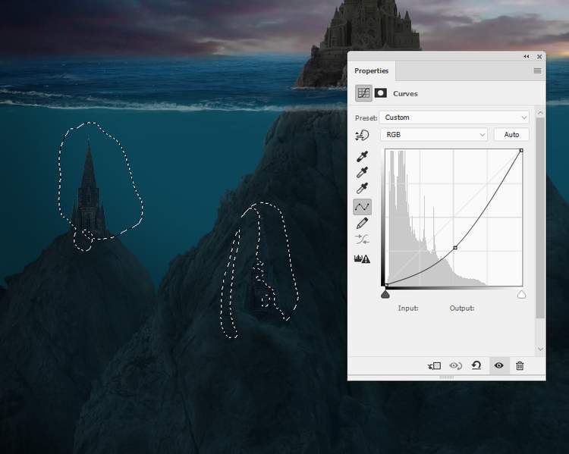Reset curves to adjustment defaults
The width and height of the screenshot is (569, 454).
point(476,365)
